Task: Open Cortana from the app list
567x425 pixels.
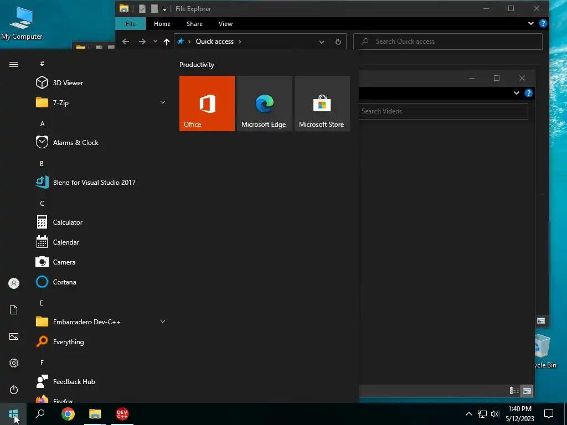Action: (x=100, y=282)
